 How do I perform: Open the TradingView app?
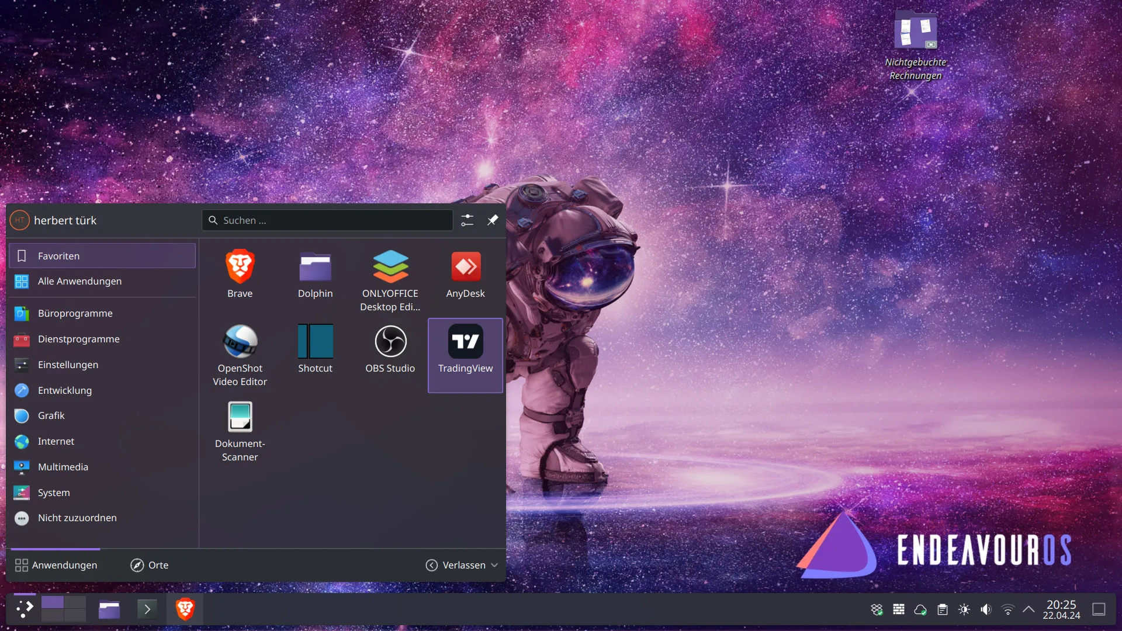465,349
